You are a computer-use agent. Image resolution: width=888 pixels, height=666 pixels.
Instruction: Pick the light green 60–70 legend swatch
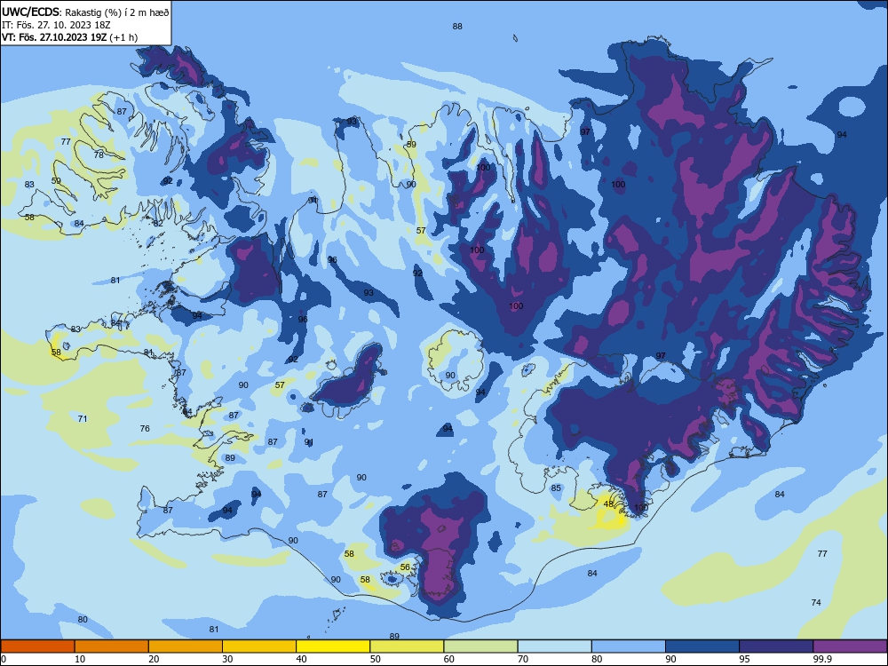click(x=480, y=646)
